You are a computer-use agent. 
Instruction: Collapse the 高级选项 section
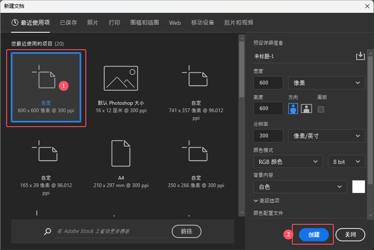tap(267, 201)
